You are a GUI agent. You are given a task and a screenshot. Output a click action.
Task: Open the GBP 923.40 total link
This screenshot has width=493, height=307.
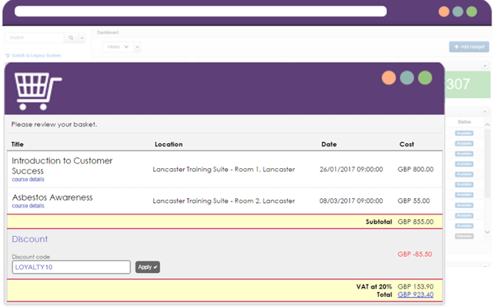415,295
